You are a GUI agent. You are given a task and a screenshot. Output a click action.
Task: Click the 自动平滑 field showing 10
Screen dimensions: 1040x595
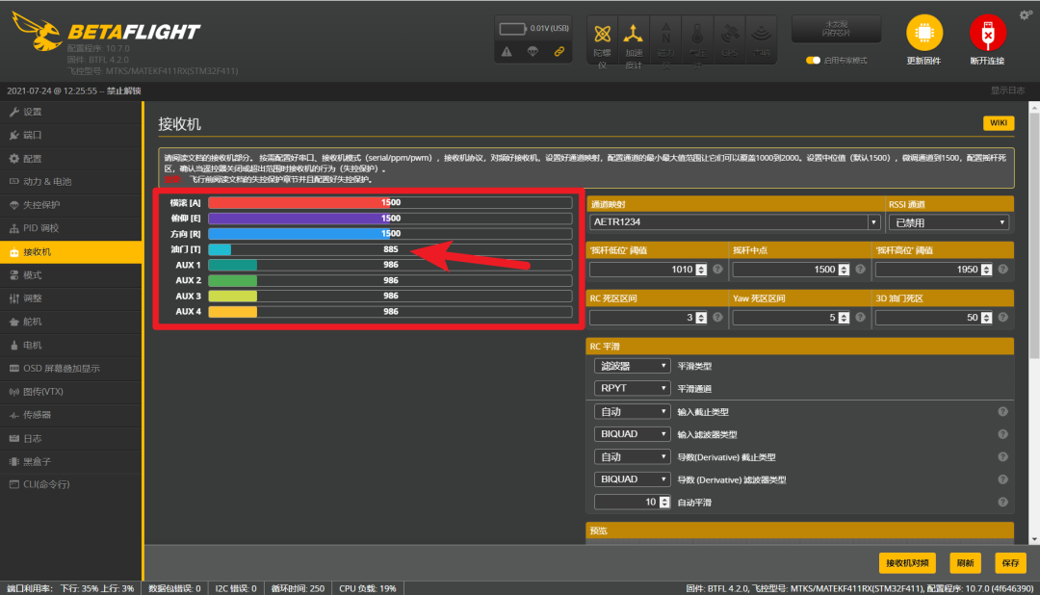click(x=632, y=503)
